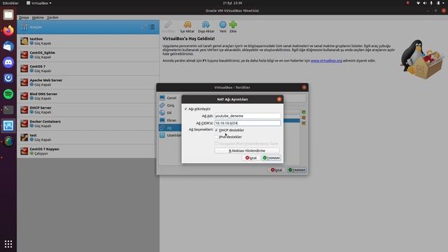The height and width of the screenshot is (252, 448).
Task: Select Genel in the Tercihler sidebar
Action: 169,98
